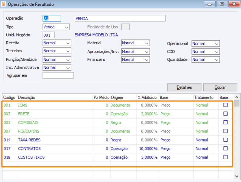This screenshot has height=182, width=241.
Task: Click the Operação code field showing 01
Action: click(x=52, y=18)
